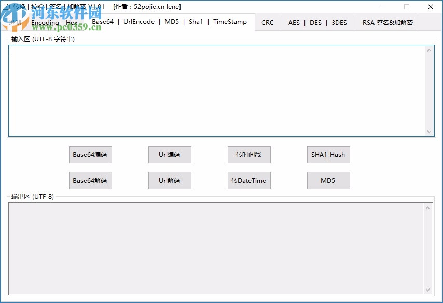Open the UrlEncode tab

(x=139, y=22)
